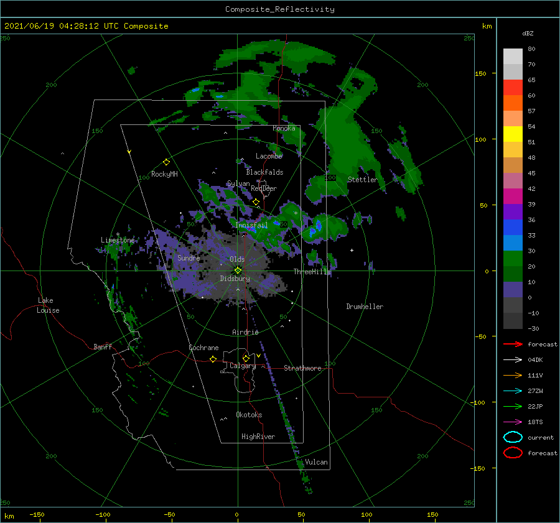Click the HighRiver label on the map
560x523 pixels.
click(258, 437)
